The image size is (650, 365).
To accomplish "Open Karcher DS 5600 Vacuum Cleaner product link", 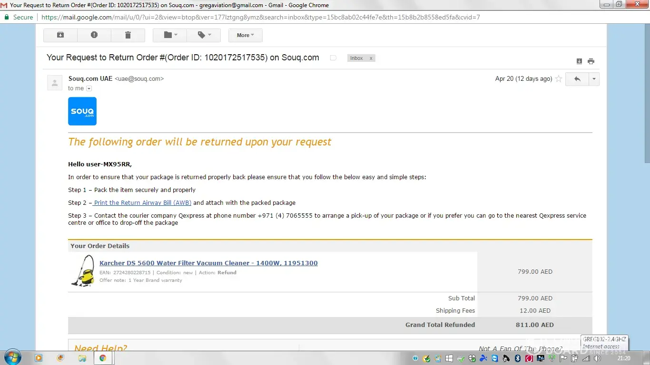I will coord(208,263).
